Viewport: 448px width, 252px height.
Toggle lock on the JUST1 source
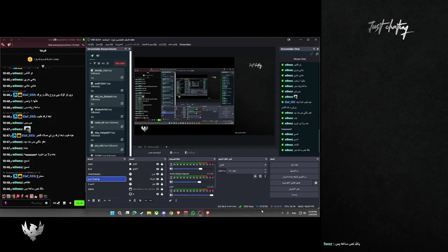pos(162,169)
